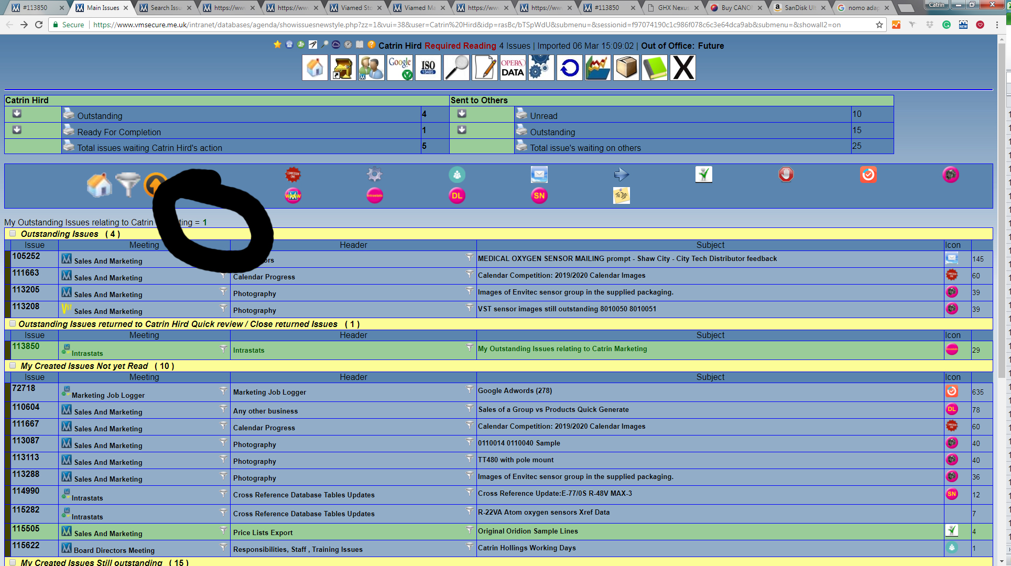Image resolution: width=1011 pixels, height=566 pixels.
Task: Open issue number 111663 link
Action: pyautogui.click(x=26, y=273)
